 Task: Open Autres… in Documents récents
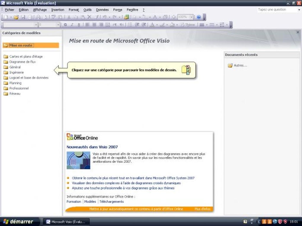237,66
